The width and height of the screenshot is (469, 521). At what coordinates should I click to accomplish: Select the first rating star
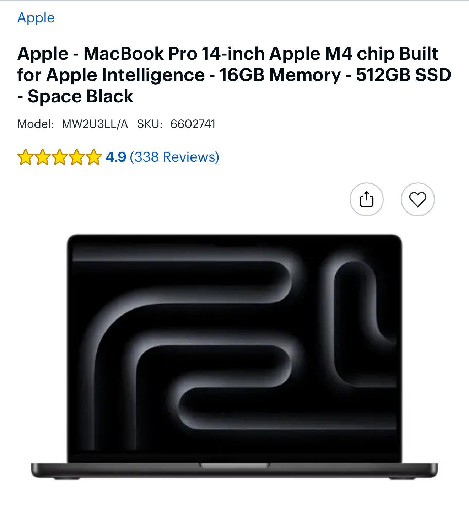pyautogui.click(x=25, y=157)
